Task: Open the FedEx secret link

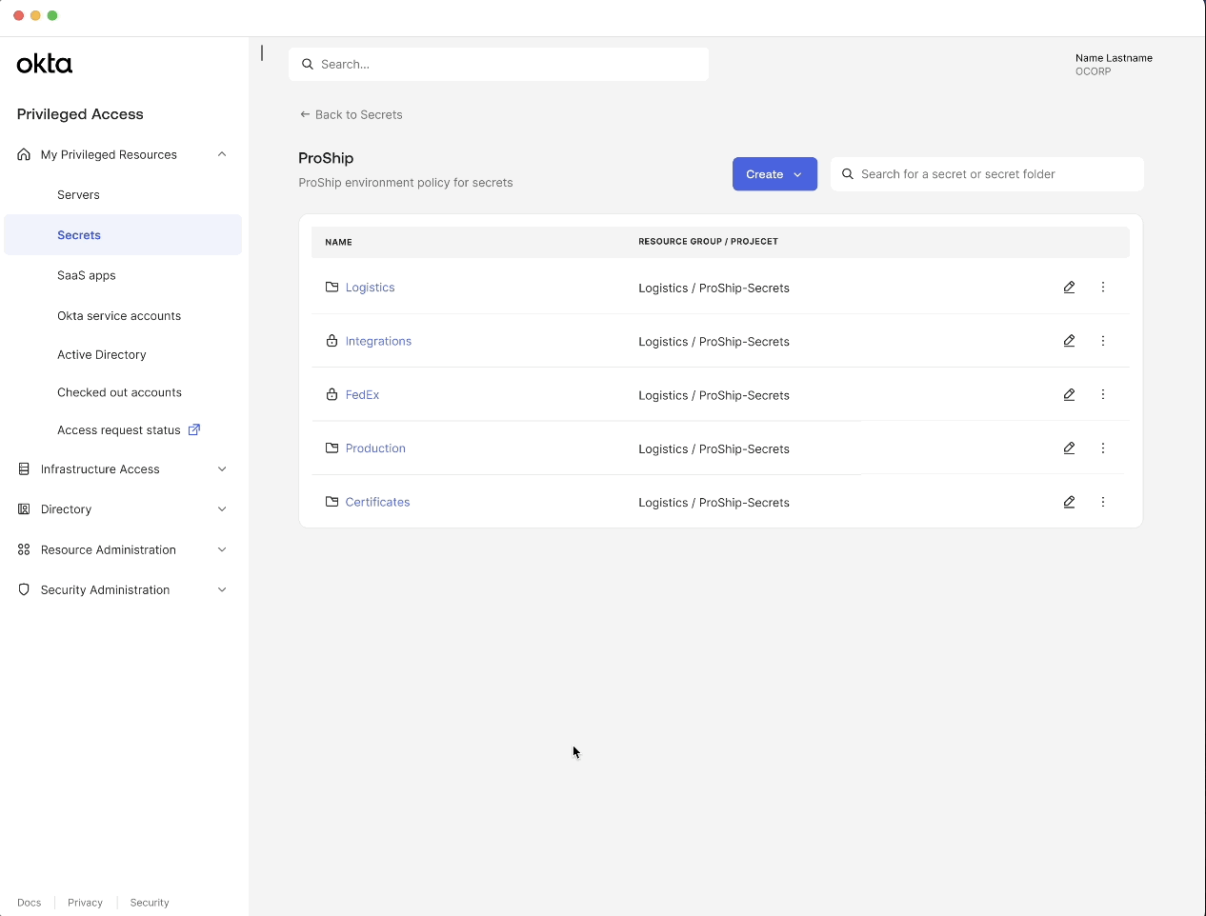Action: coord(362,394)
